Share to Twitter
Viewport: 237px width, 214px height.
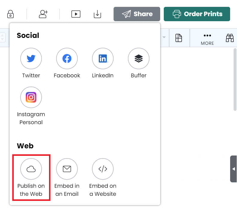(x=31, y=58)
